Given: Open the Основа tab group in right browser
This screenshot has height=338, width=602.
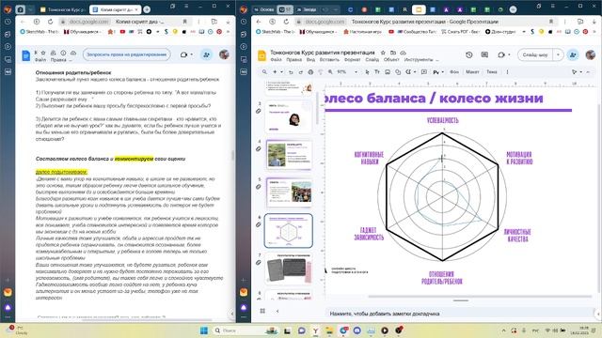Looking at the screenshot, I should click(264, 9).
